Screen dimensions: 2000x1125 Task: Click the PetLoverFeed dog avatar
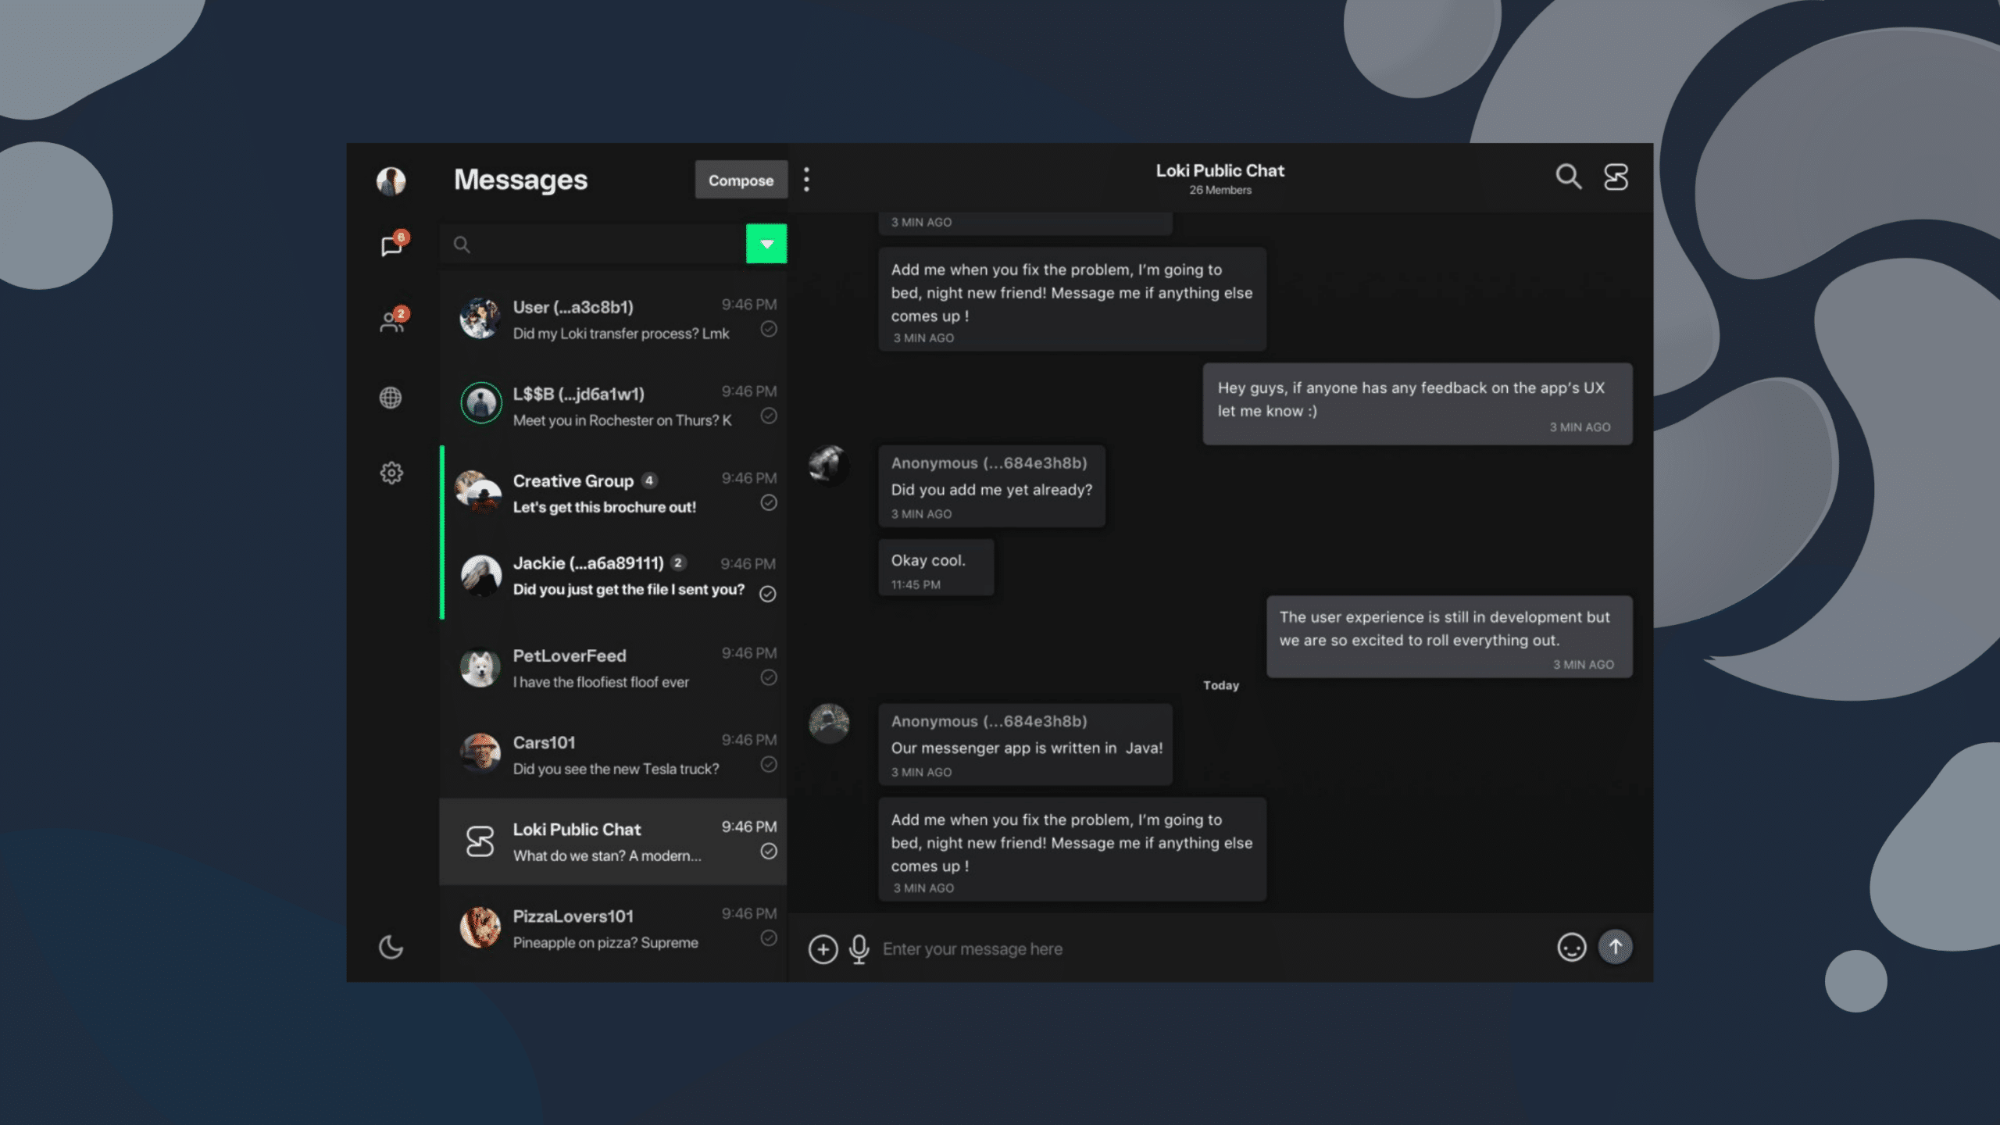(480, 668)
